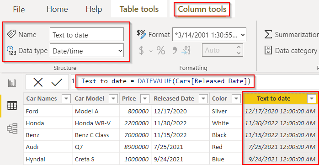Click the Silver color cell
Viewport: 319px width, 165px height.
pos(226,111)
